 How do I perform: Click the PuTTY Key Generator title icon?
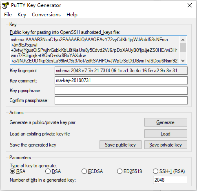click(5, 5)
